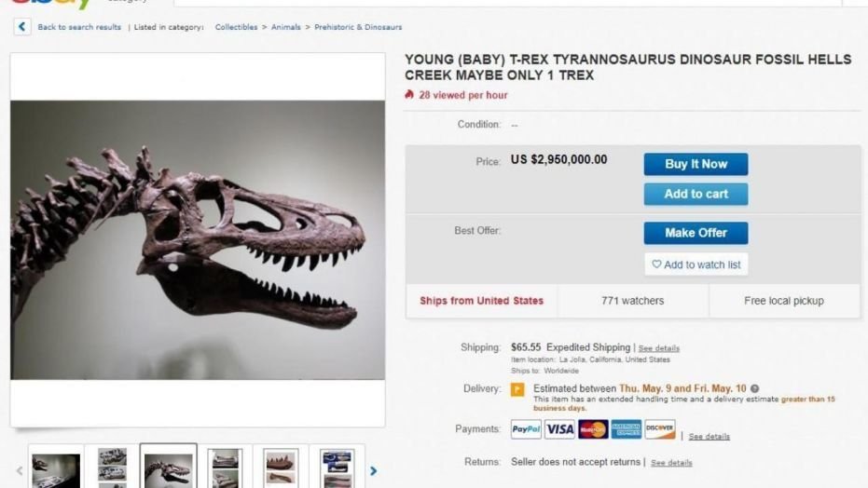Image resolution: width=868 pixels, height=488 pixels.
Task: Open the Prehistoric & Dinosaurs breadcrumb
Action: (358, 27)
